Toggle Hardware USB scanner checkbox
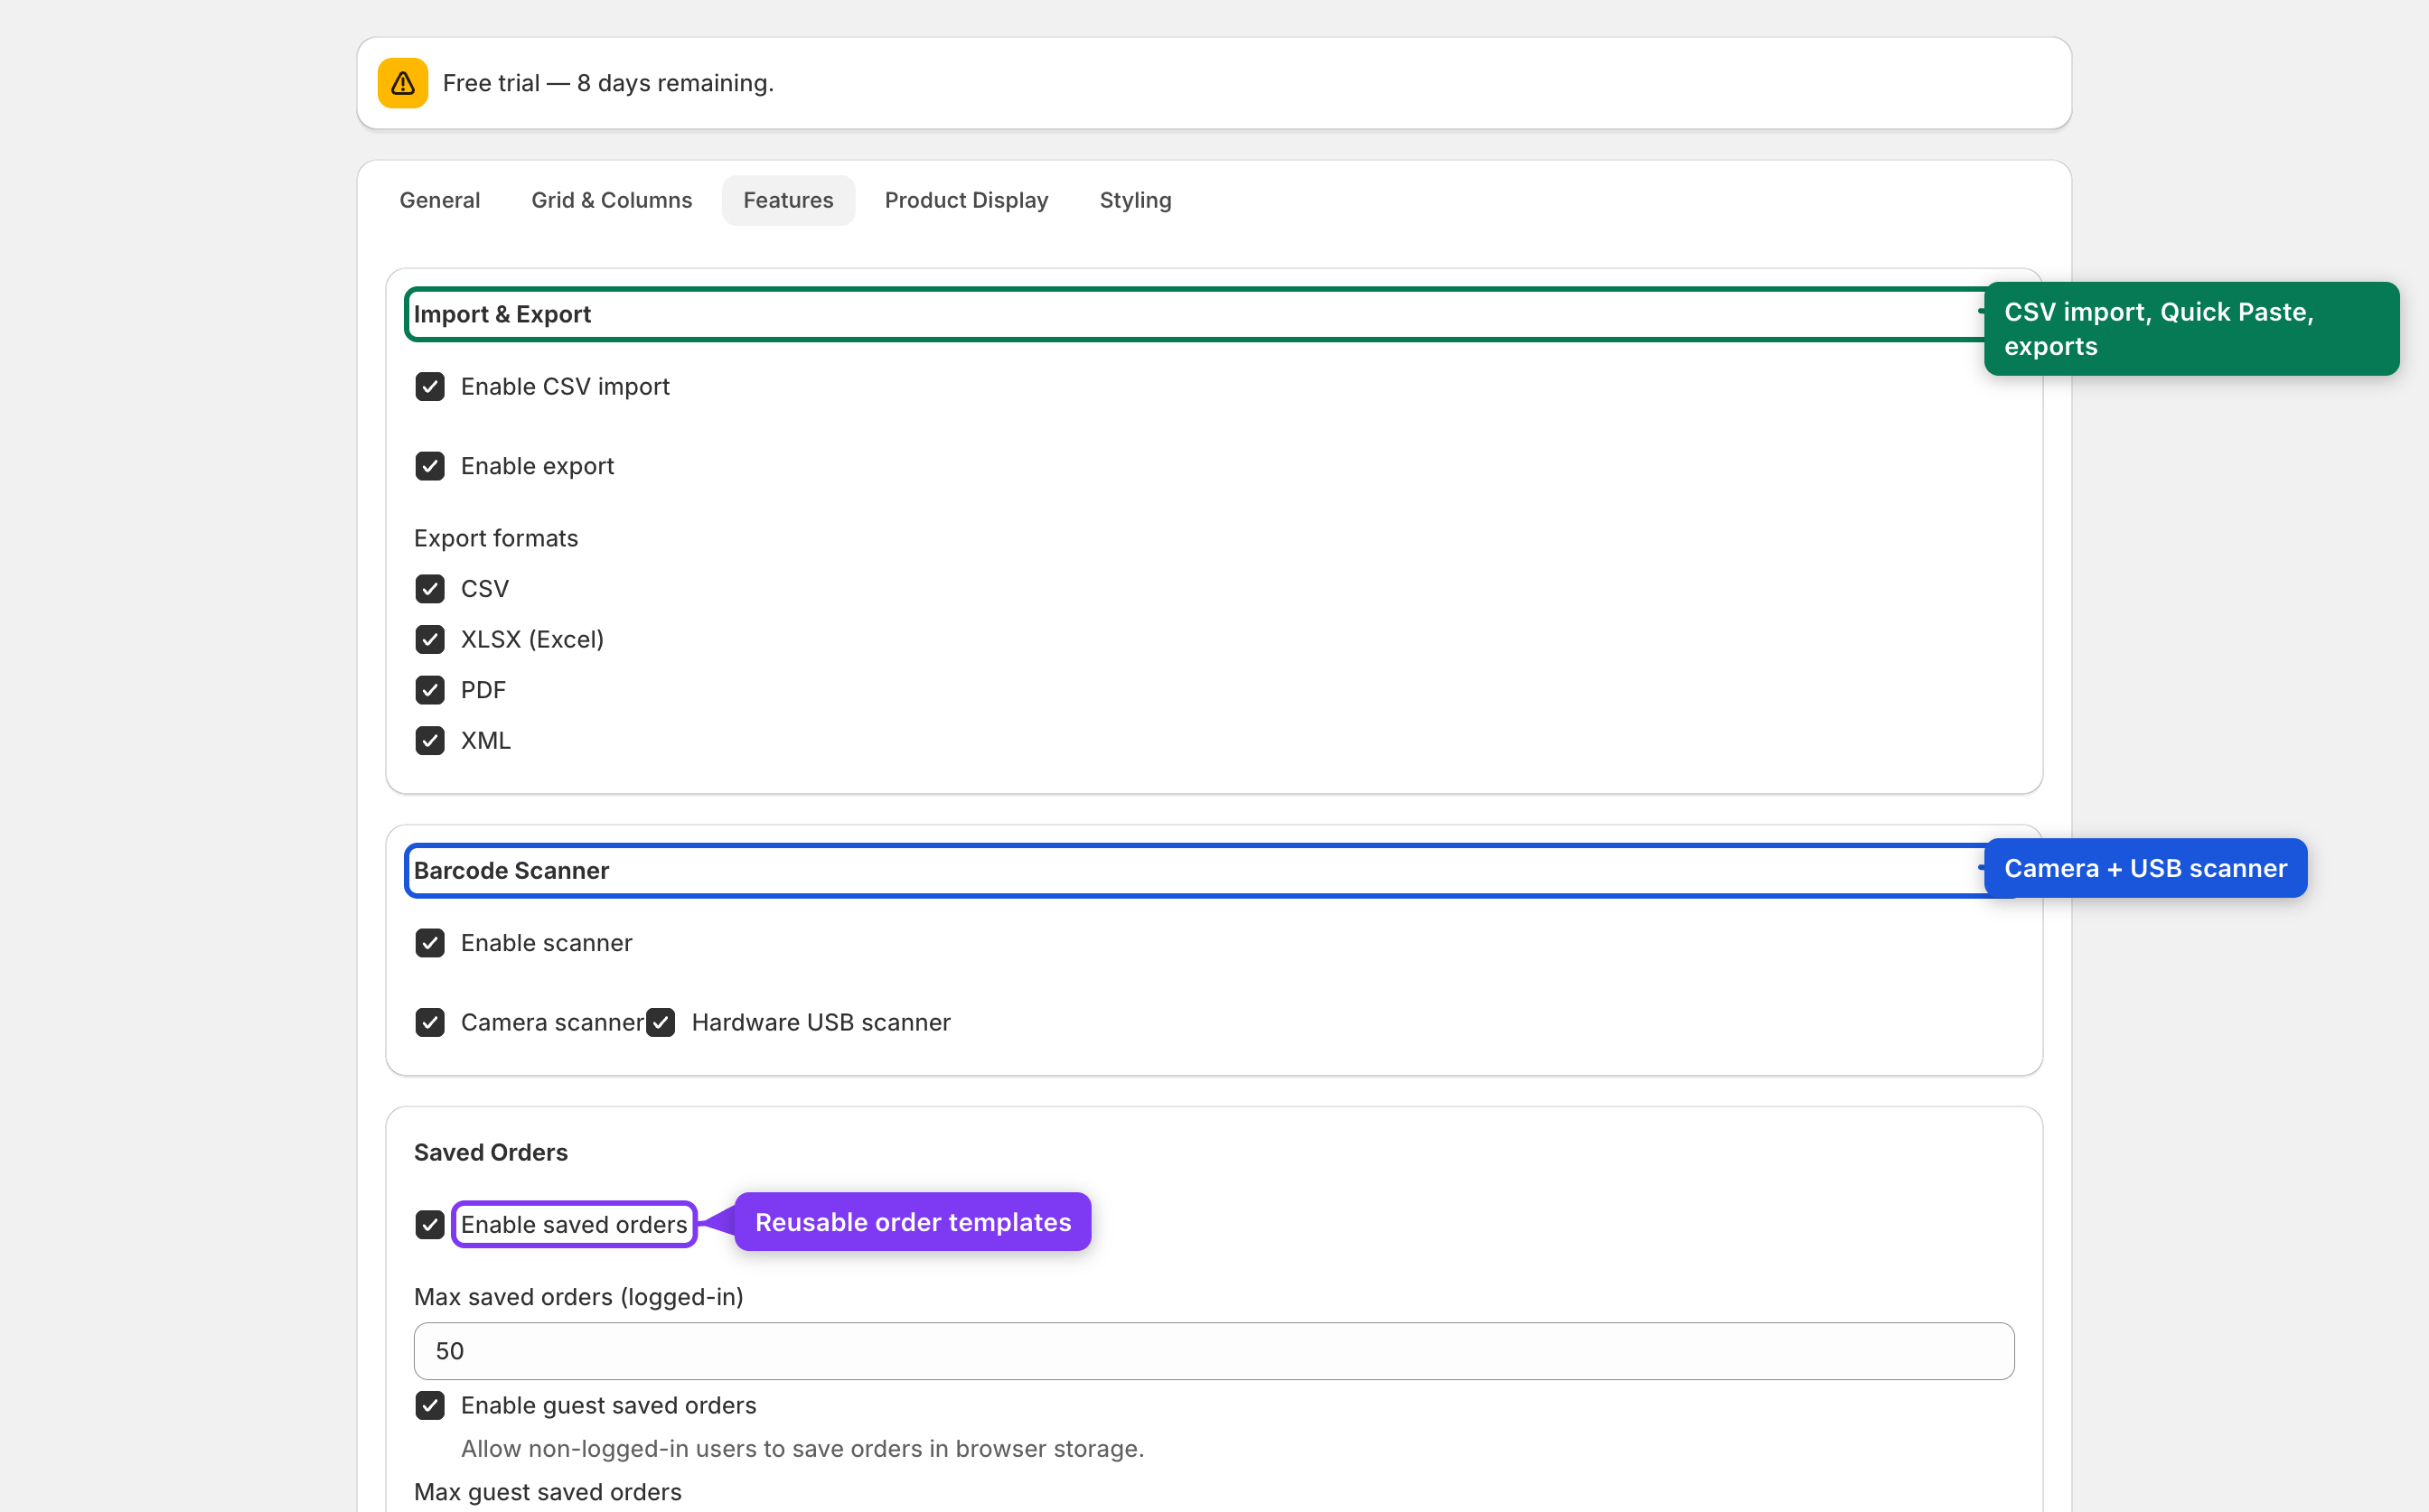Viewport: 2429px width, 1512px height. (661, 1022)
